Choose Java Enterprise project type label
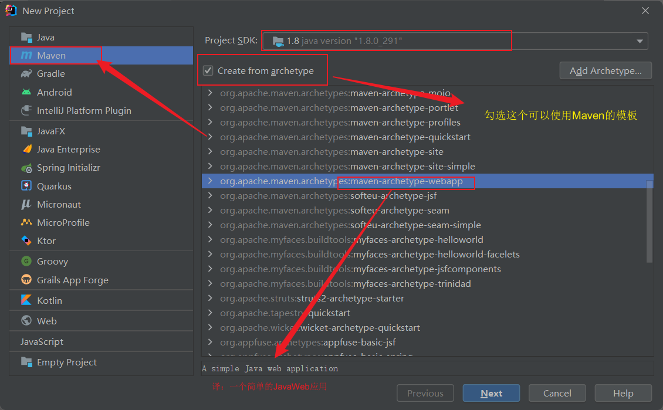Image resolution: width=663 pixels, height=410 pixels. click(x=69, y=149)
